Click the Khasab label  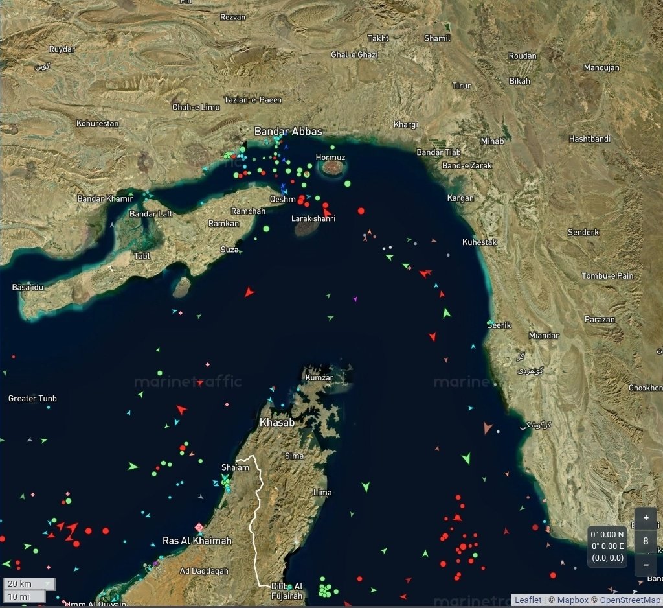click(x=277, y=422)
